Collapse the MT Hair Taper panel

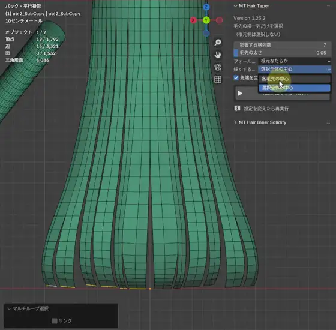click(x=235, y=6)
